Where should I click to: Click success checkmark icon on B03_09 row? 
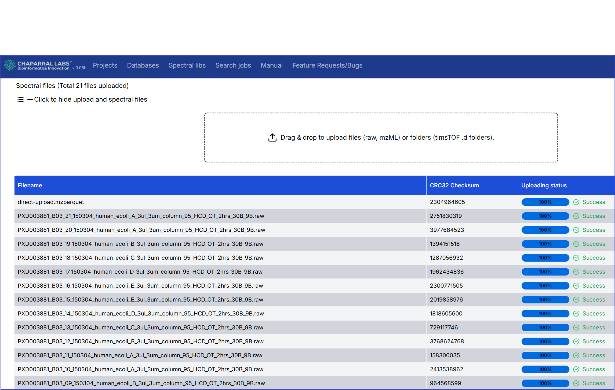(x=576, y=383)
